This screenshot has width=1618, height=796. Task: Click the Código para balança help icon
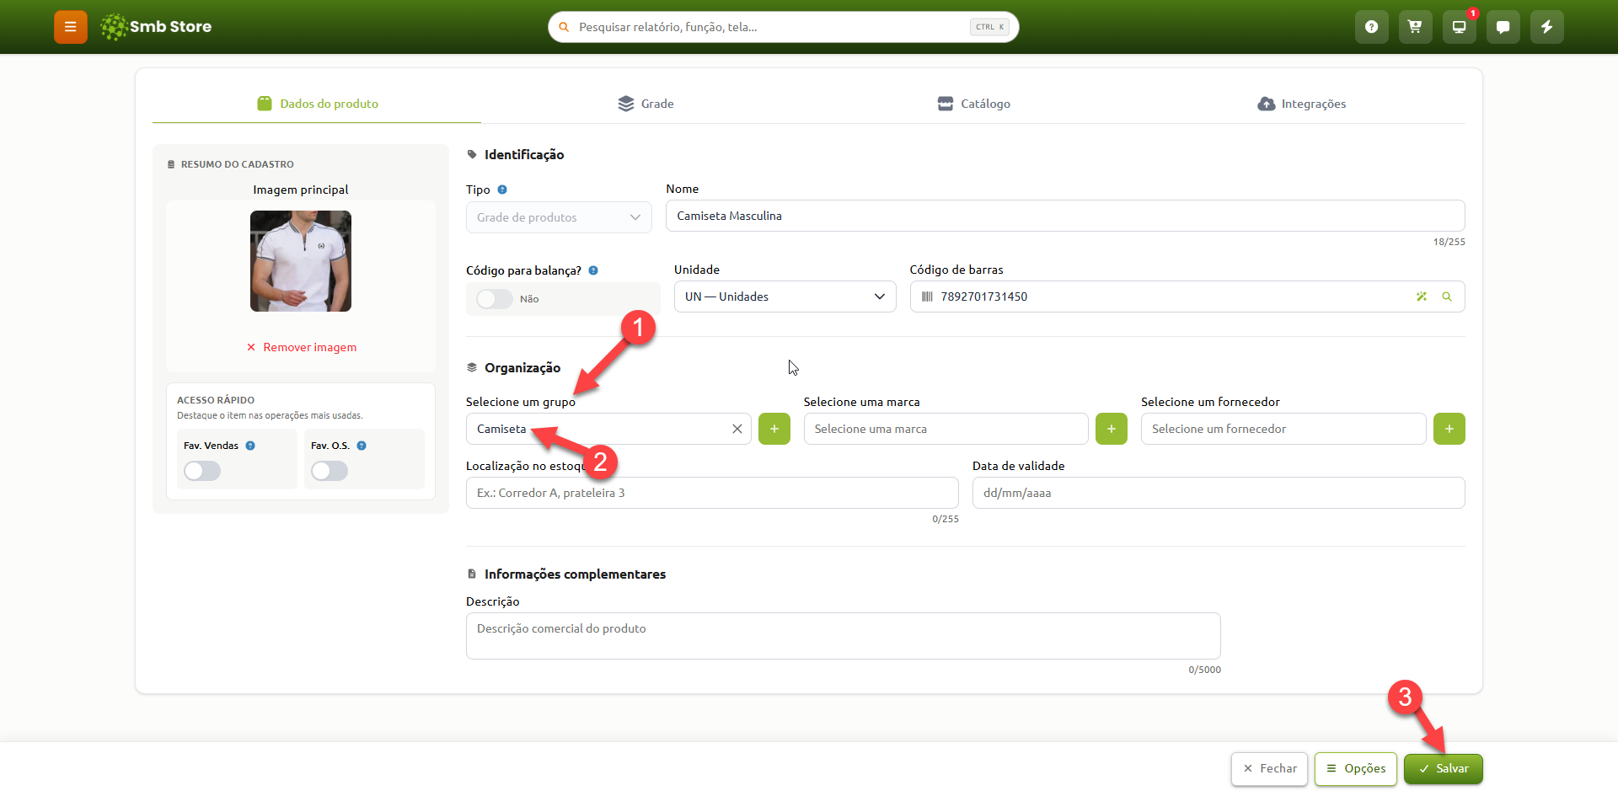[593, 270]
